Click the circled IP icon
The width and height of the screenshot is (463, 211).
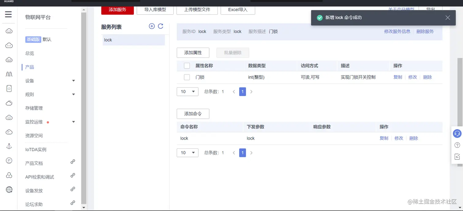(9, 161)
